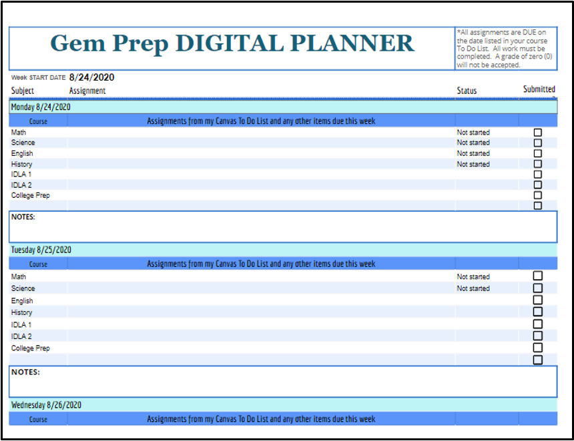The width and height of the screenshot is (574, 441).
Task: Check the Submitted box for Tuesday Math
Action: pos(537,276)
